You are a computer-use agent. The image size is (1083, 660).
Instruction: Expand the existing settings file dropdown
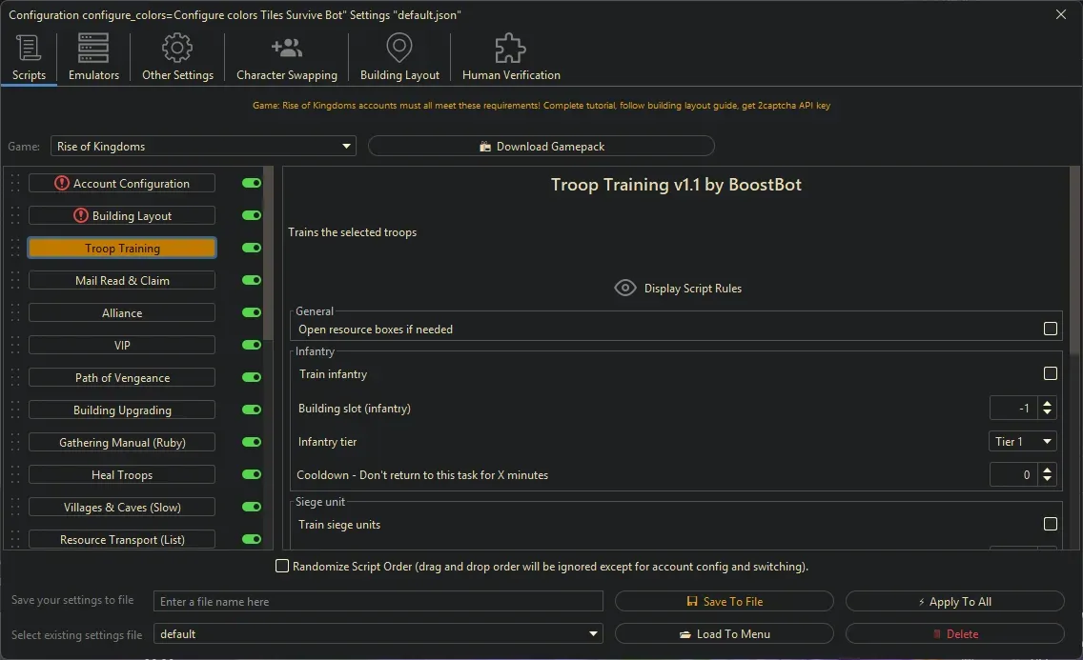594,634
